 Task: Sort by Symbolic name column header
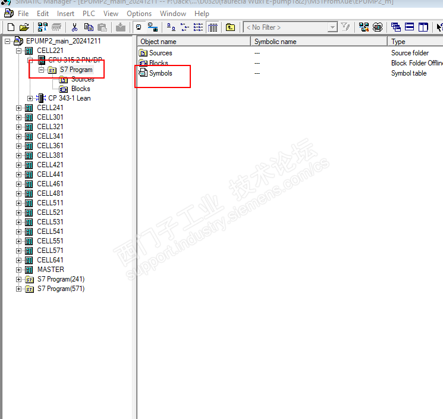[319, 42]
